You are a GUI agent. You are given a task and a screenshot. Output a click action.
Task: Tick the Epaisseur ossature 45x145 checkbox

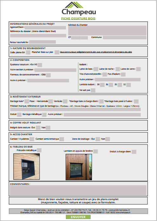tap(40, 65)
